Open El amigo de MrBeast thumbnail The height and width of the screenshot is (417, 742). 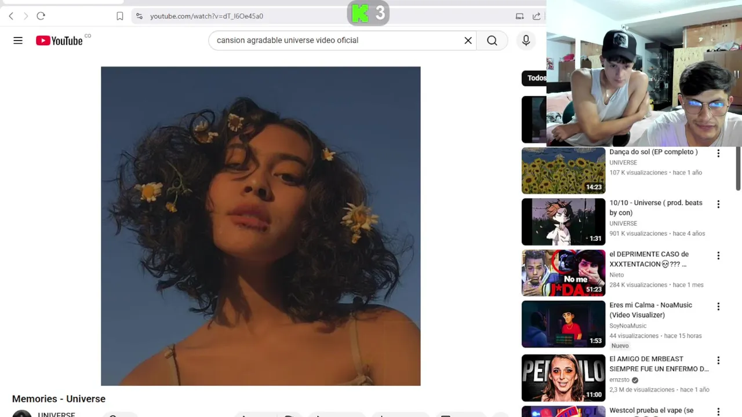[563, 378]
